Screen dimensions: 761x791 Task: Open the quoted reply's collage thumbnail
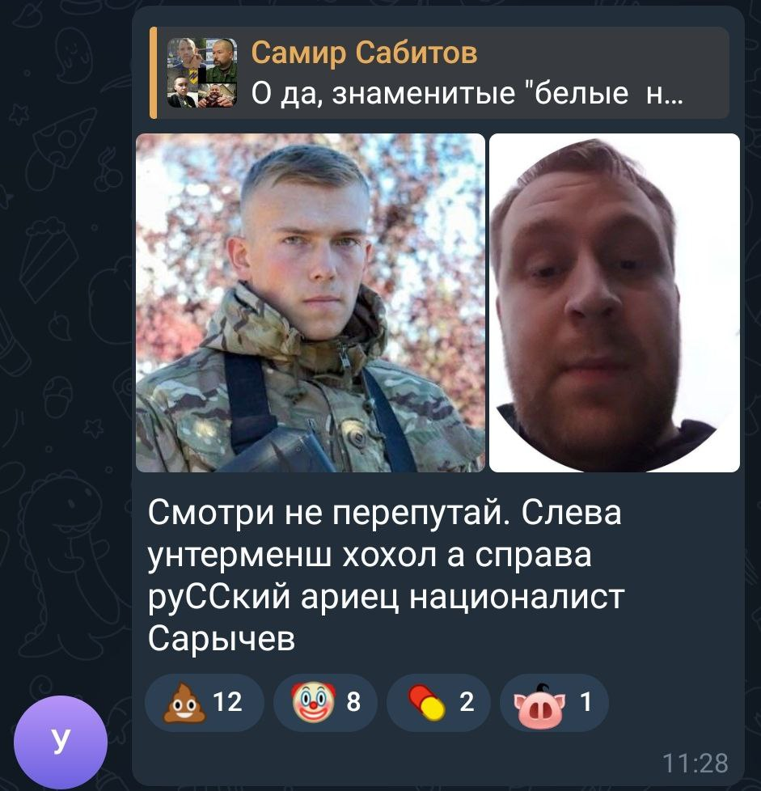click(x=202, y=73)
